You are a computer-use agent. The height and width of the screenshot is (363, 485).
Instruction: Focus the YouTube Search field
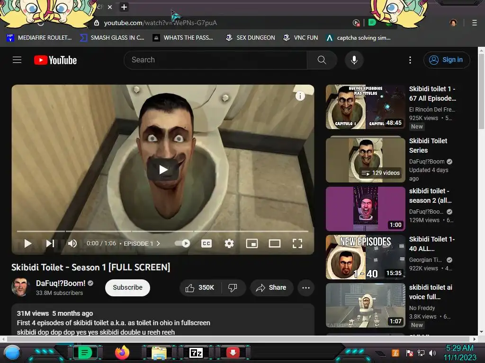[216, 60]
